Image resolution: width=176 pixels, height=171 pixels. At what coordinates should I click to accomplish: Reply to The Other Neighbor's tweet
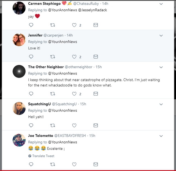click(x=31, y=94)
